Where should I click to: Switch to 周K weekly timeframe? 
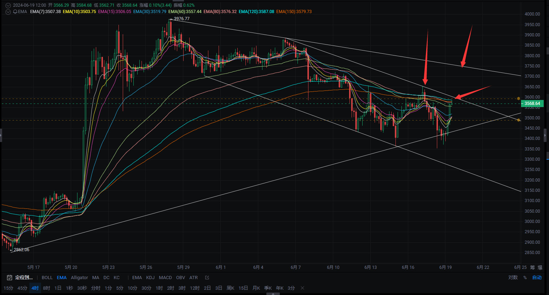point(230,288)
